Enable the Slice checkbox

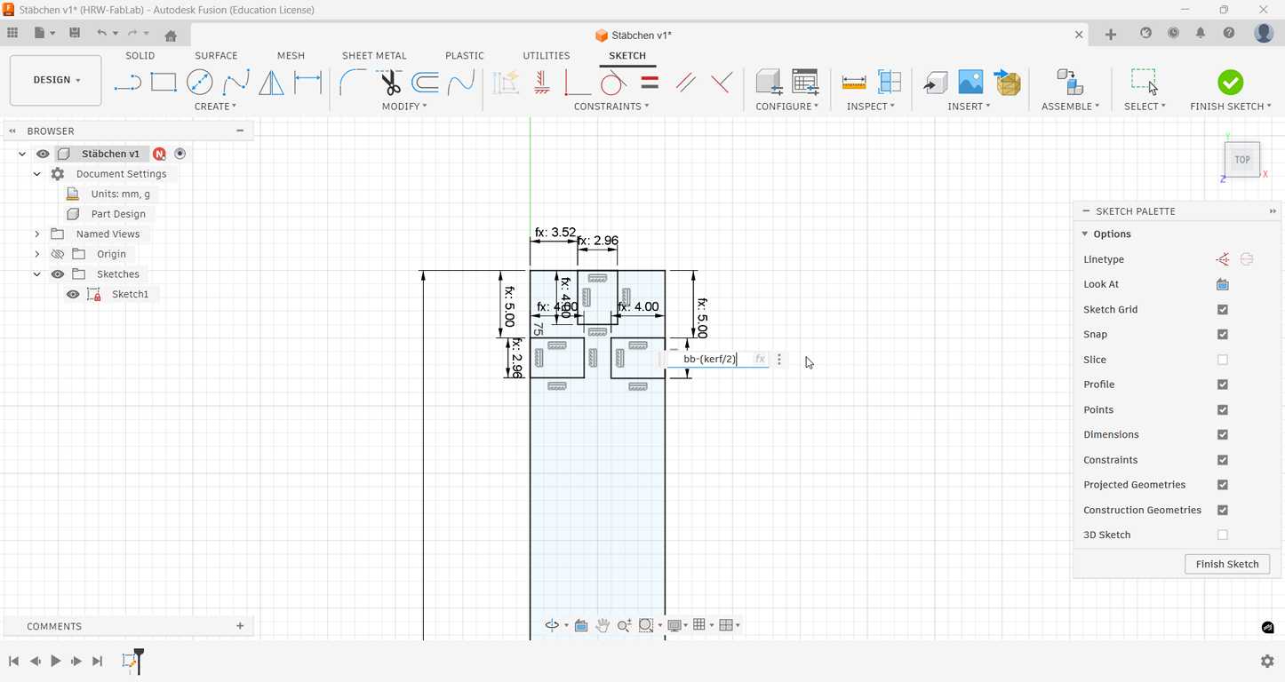coord(1223,360)
